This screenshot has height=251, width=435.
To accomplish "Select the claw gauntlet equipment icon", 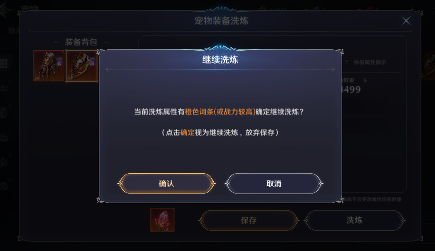I will point(49,66).
